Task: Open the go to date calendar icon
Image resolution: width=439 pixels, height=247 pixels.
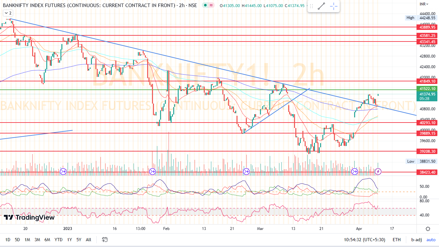Action: tap(104, 240)
